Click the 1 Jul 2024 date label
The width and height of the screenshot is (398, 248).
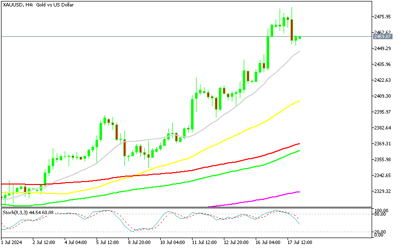coord(11,243)
